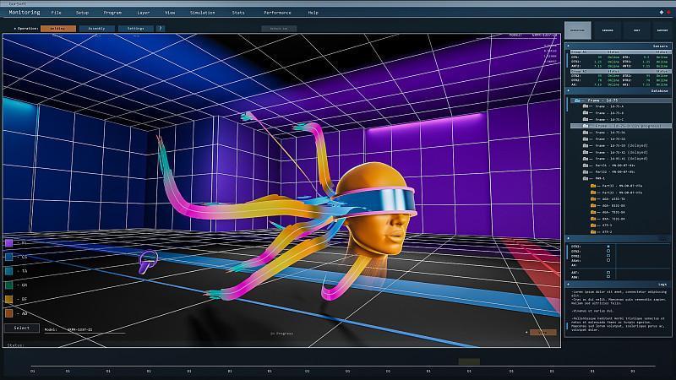The height and width of the screenshot is (380, 676).
Task: Select the third top-right panel tab
Action: tap(636, 30)
